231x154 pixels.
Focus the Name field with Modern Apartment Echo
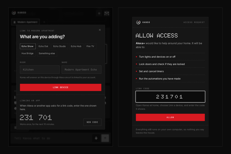[81, 70]
